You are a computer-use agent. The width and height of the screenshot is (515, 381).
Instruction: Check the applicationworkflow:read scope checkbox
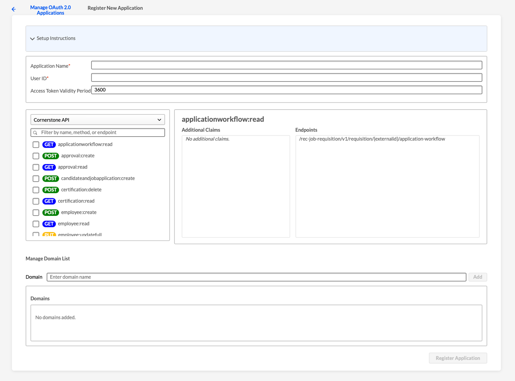click(x=36, y=145)
